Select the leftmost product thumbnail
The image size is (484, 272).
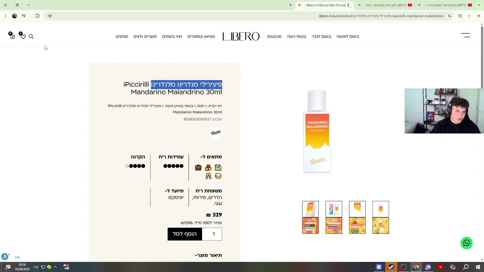click(310, 217)
